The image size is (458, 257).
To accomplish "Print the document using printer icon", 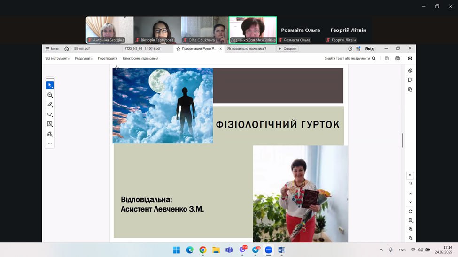I will pyautogui.click(x=397, y=59).
